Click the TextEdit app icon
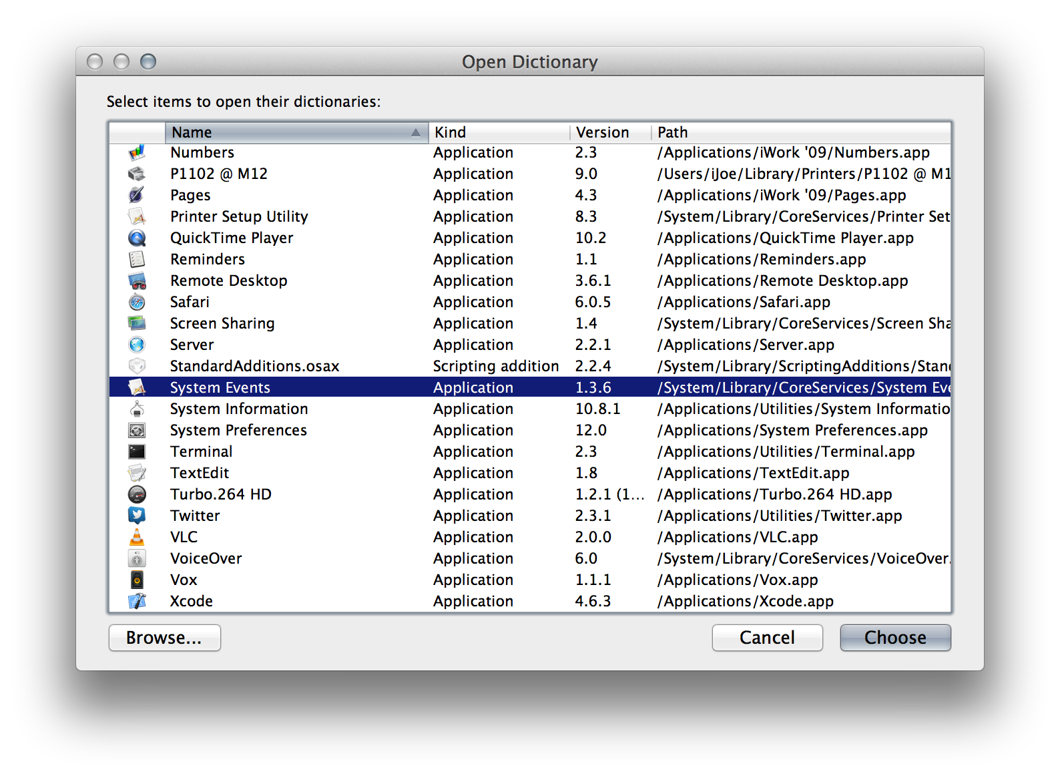Viewport: 1060px width, 776px height. [x=137, y=473]
